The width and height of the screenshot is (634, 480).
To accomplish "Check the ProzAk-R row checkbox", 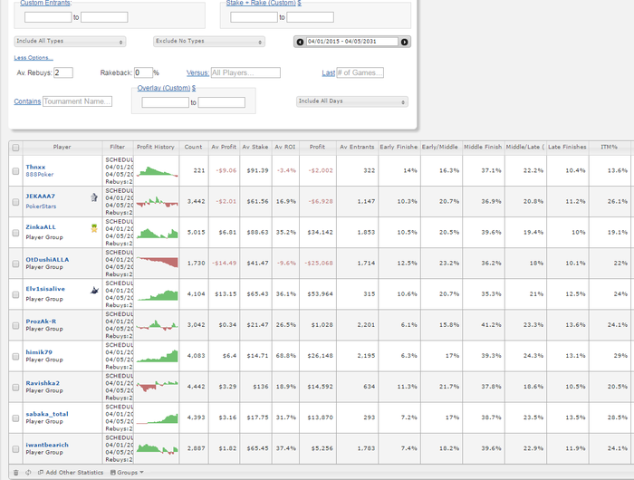I will (15, 325).
